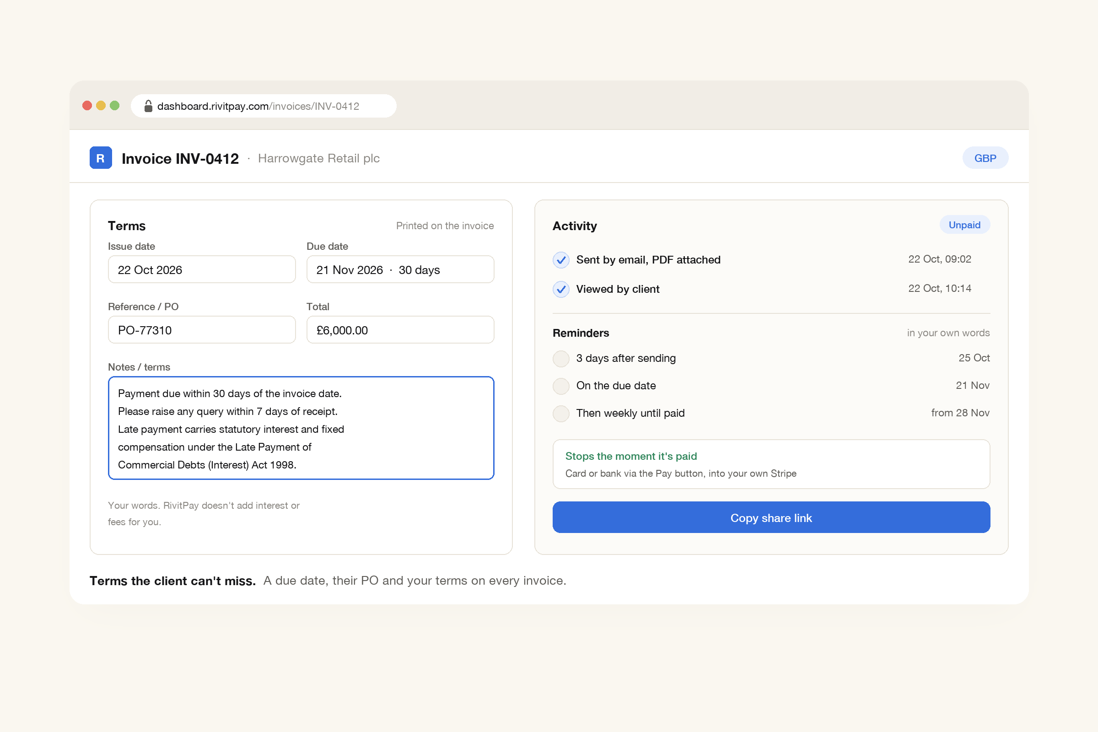This screenshot has width=1098, height=732.
Task: Click the Unpaid status badge
Action: tap(964, 225)
